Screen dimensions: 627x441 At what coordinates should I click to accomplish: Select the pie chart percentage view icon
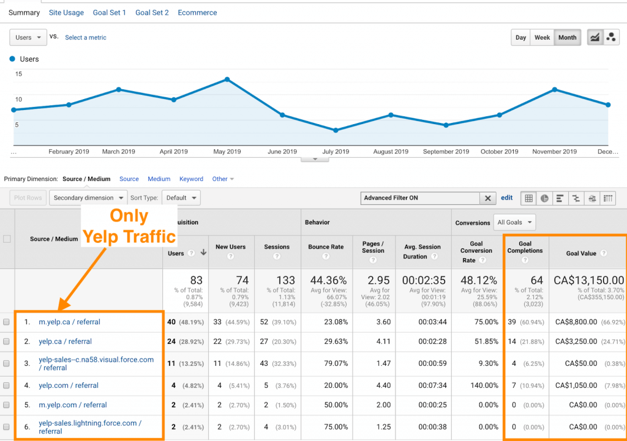tap(544, 198)
